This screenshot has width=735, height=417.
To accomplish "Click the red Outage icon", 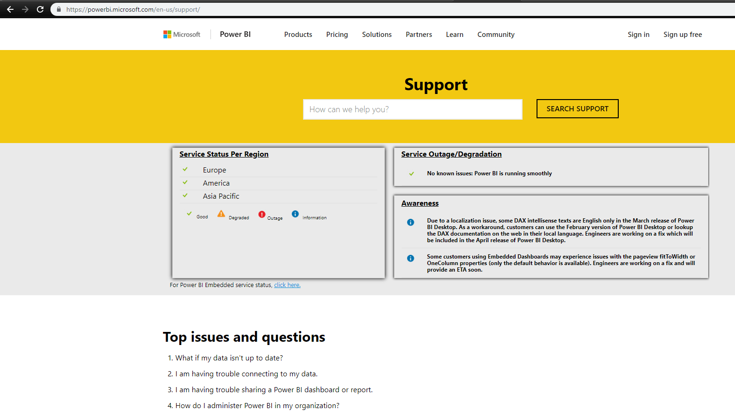I will (x=262, y=214).
